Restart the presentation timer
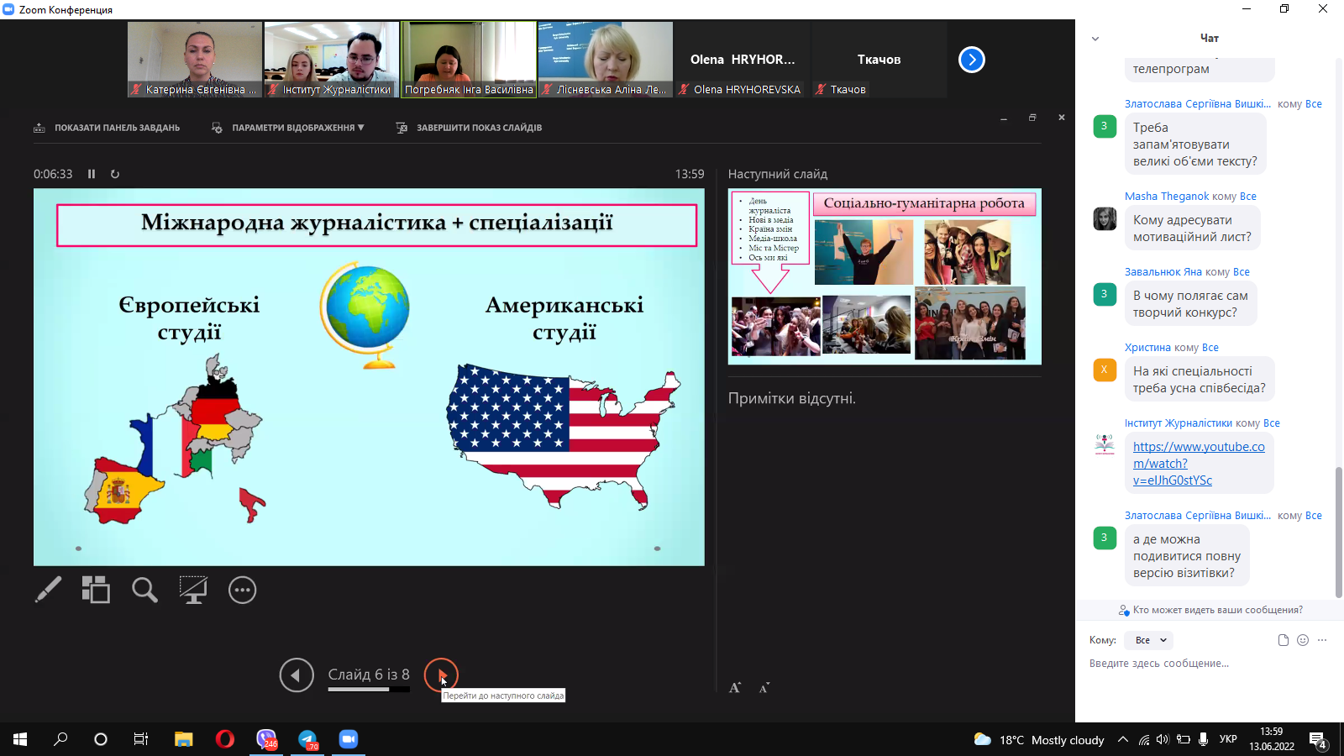The height and width of the screenshot is (756, 1344). [x=115, y=174]
